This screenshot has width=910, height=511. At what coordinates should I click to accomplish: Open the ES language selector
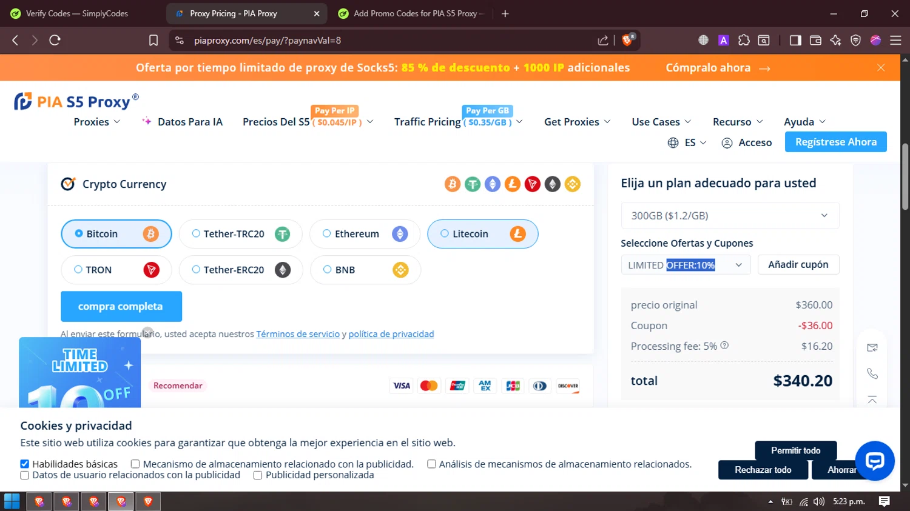coord(687,142)
